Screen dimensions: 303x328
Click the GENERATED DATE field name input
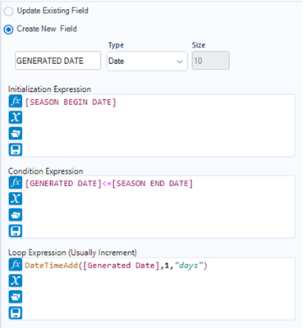(x=57, y=61)
